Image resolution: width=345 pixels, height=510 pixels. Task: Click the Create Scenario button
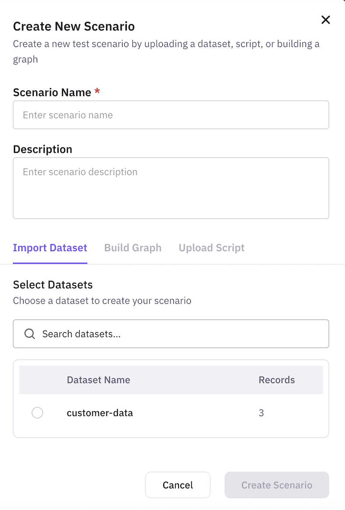[x=277, y=485]
